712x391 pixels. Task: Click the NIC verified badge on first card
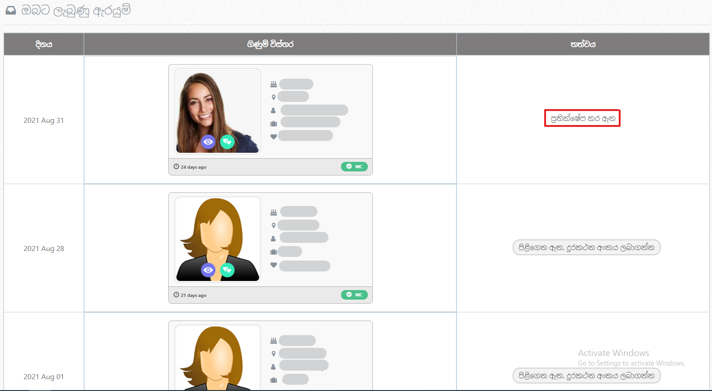click(x=354, y=166)
